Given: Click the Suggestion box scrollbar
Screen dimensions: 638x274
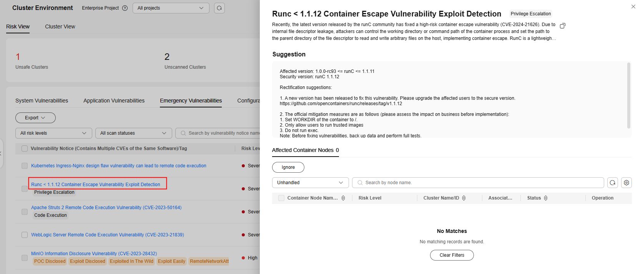Looking at the screenshot, I should click(x=629, y=96).
